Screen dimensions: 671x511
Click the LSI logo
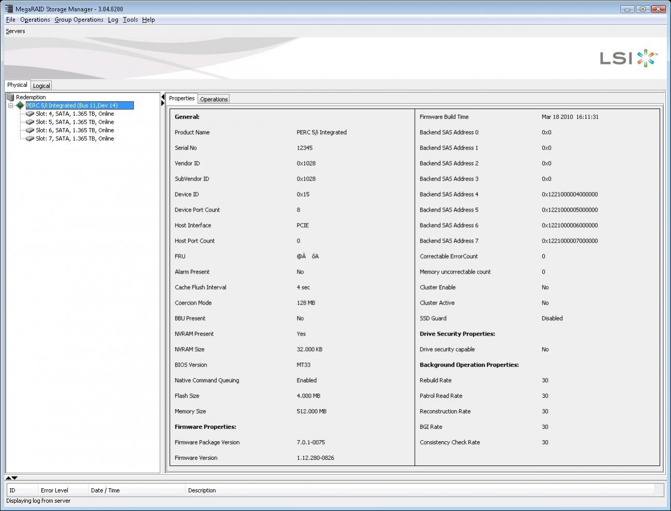point(629,58)
